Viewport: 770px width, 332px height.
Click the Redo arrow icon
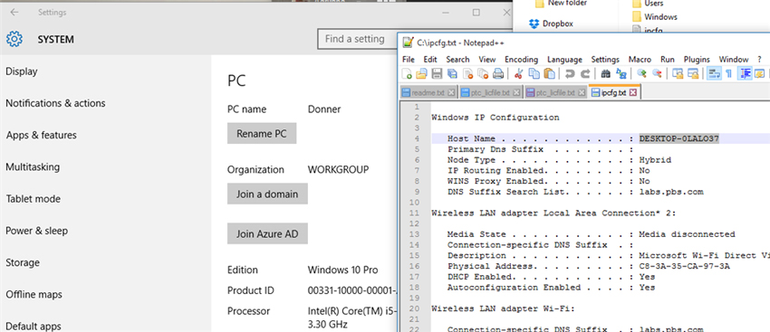[585, 73]
